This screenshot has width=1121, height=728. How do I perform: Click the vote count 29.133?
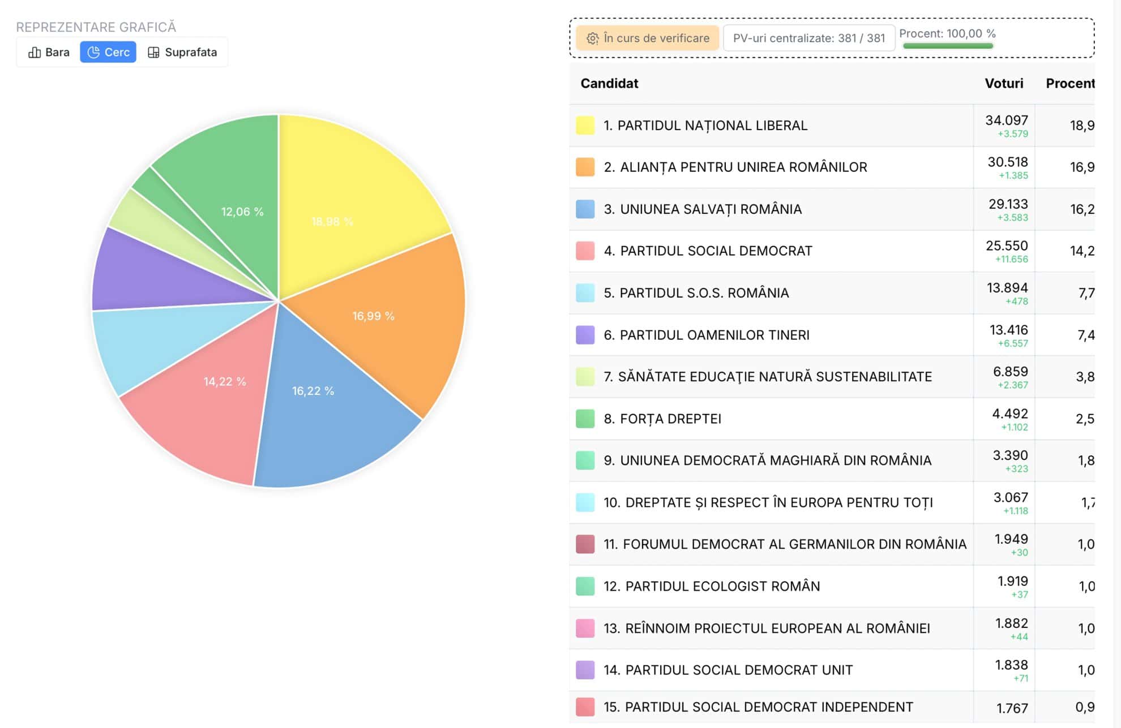pos(1008,204)
